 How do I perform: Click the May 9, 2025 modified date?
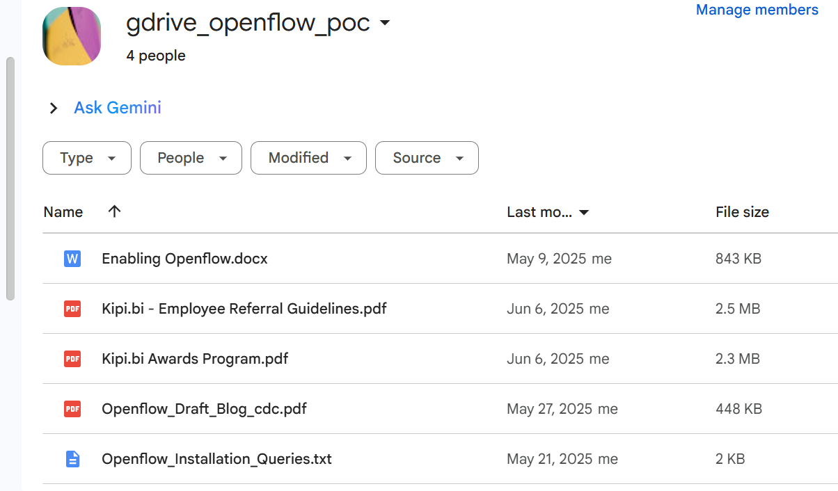[546, 259]
